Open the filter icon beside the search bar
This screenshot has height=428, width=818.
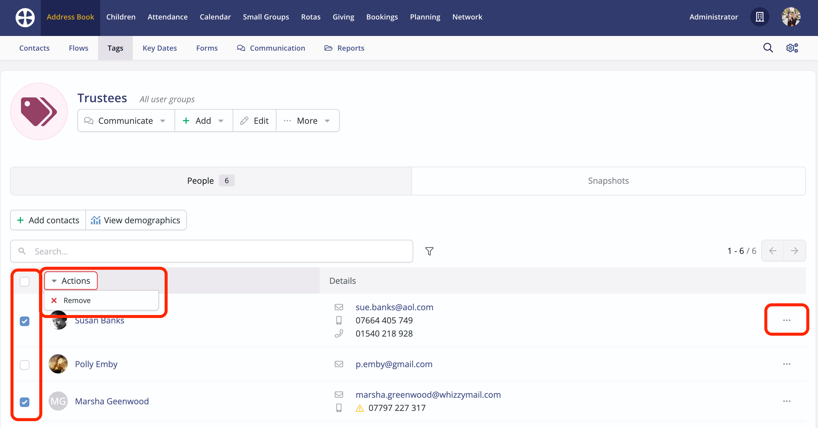429,251
